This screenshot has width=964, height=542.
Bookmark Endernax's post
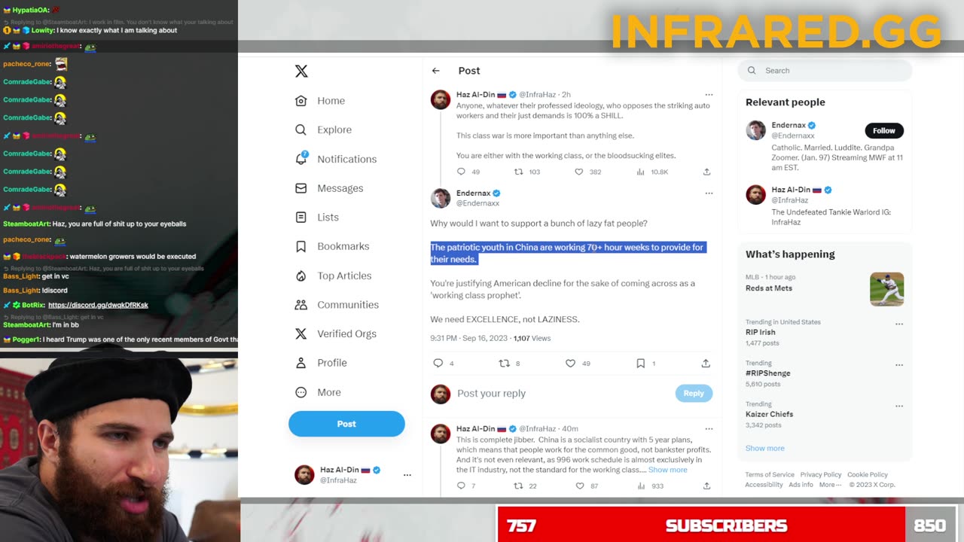(x=640, y=364)
